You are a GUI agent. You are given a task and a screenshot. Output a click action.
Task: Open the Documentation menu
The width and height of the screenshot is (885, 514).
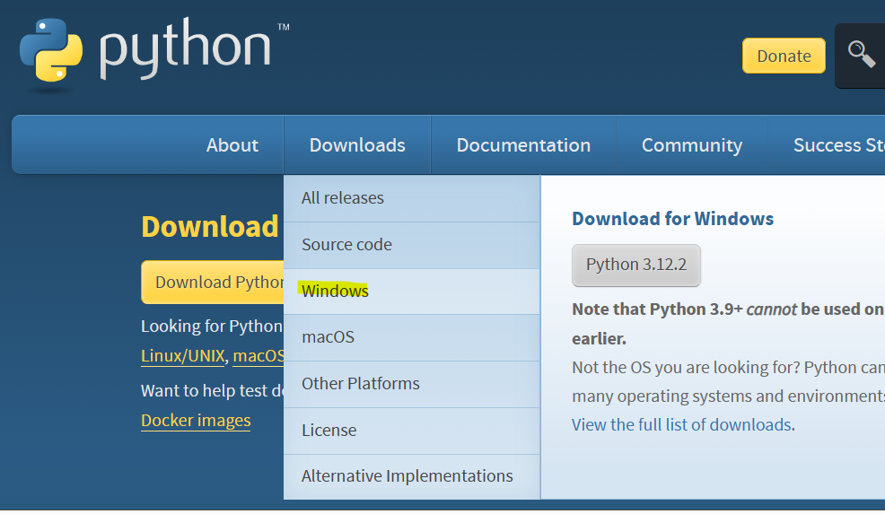pyautogui.click(x=523, y=145)
